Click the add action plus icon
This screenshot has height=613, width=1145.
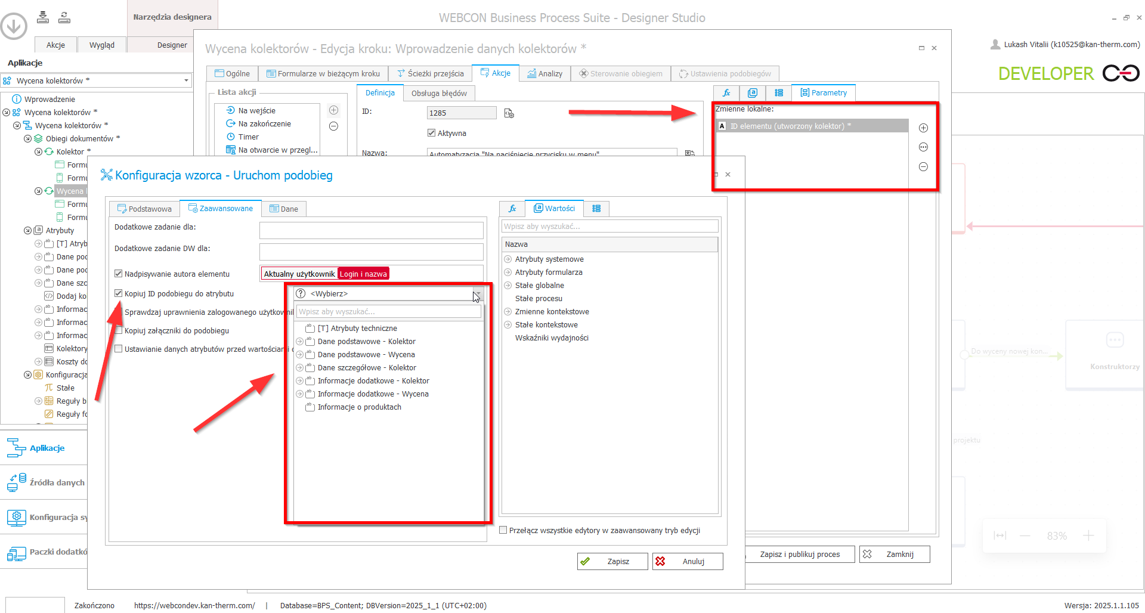point(334,110)
